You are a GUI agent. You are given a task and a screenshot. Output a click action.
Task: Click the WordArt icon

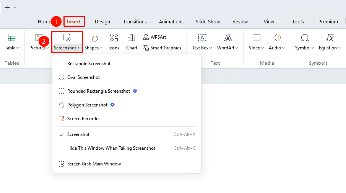(x=228, y=38)
